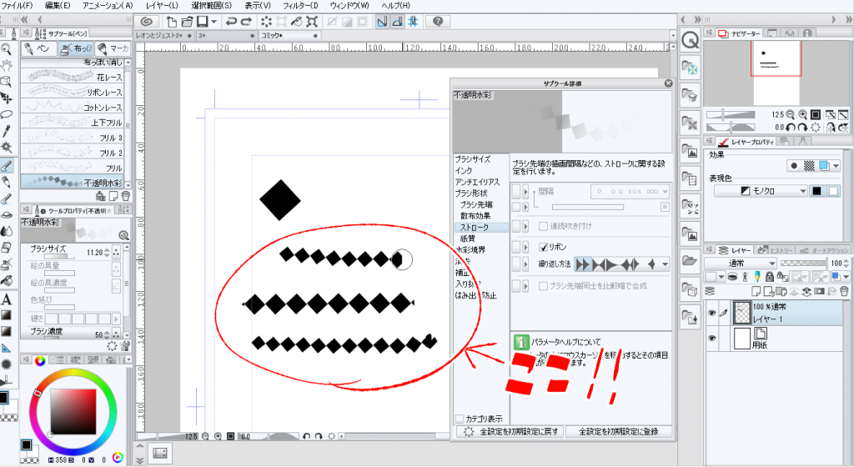Click 全設定を初期設定に戻す button
The width and height of the screenshot is (854, 467).
coord(510,432)
